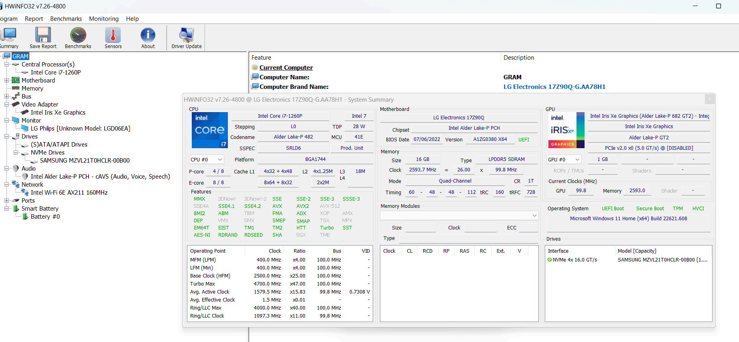Select the Ports tree node
This screenshot has width=739, height=342.
(x=28, y=201)
